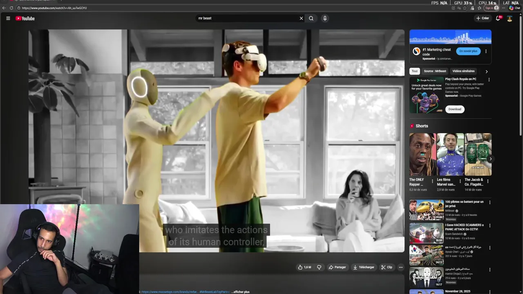The height and width of the screenshot is (294, 523).
Task: Click the browser Sign in button
Action: pos(492,8)
